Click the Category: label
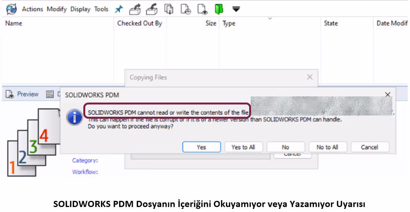The width and height of the screenshot is (410, 212). pos(85,161)
